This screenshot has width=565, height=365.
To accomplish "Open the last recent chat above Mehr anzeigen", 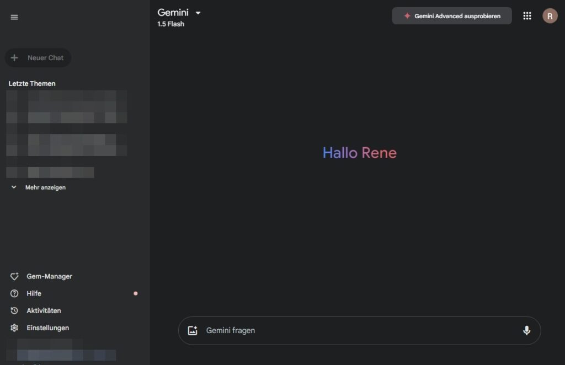I will 50,173.
